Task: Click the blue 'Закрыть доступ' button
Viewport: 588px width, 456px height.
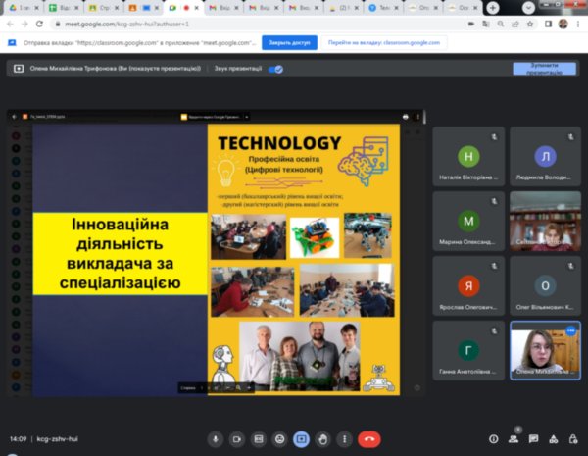Action: (x=289, y=42)
